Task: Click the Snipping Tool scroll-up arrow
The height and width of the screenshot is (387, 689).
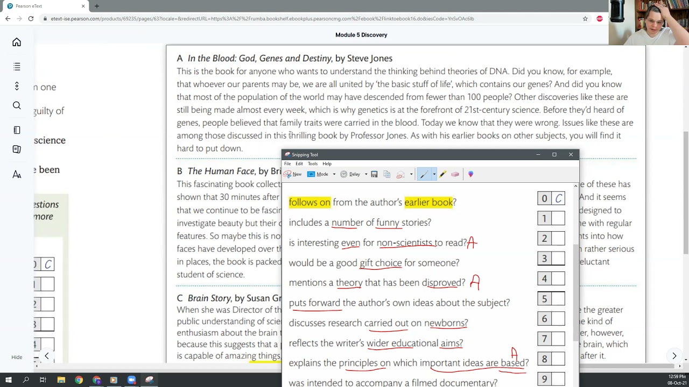Action: click(575, 186)
